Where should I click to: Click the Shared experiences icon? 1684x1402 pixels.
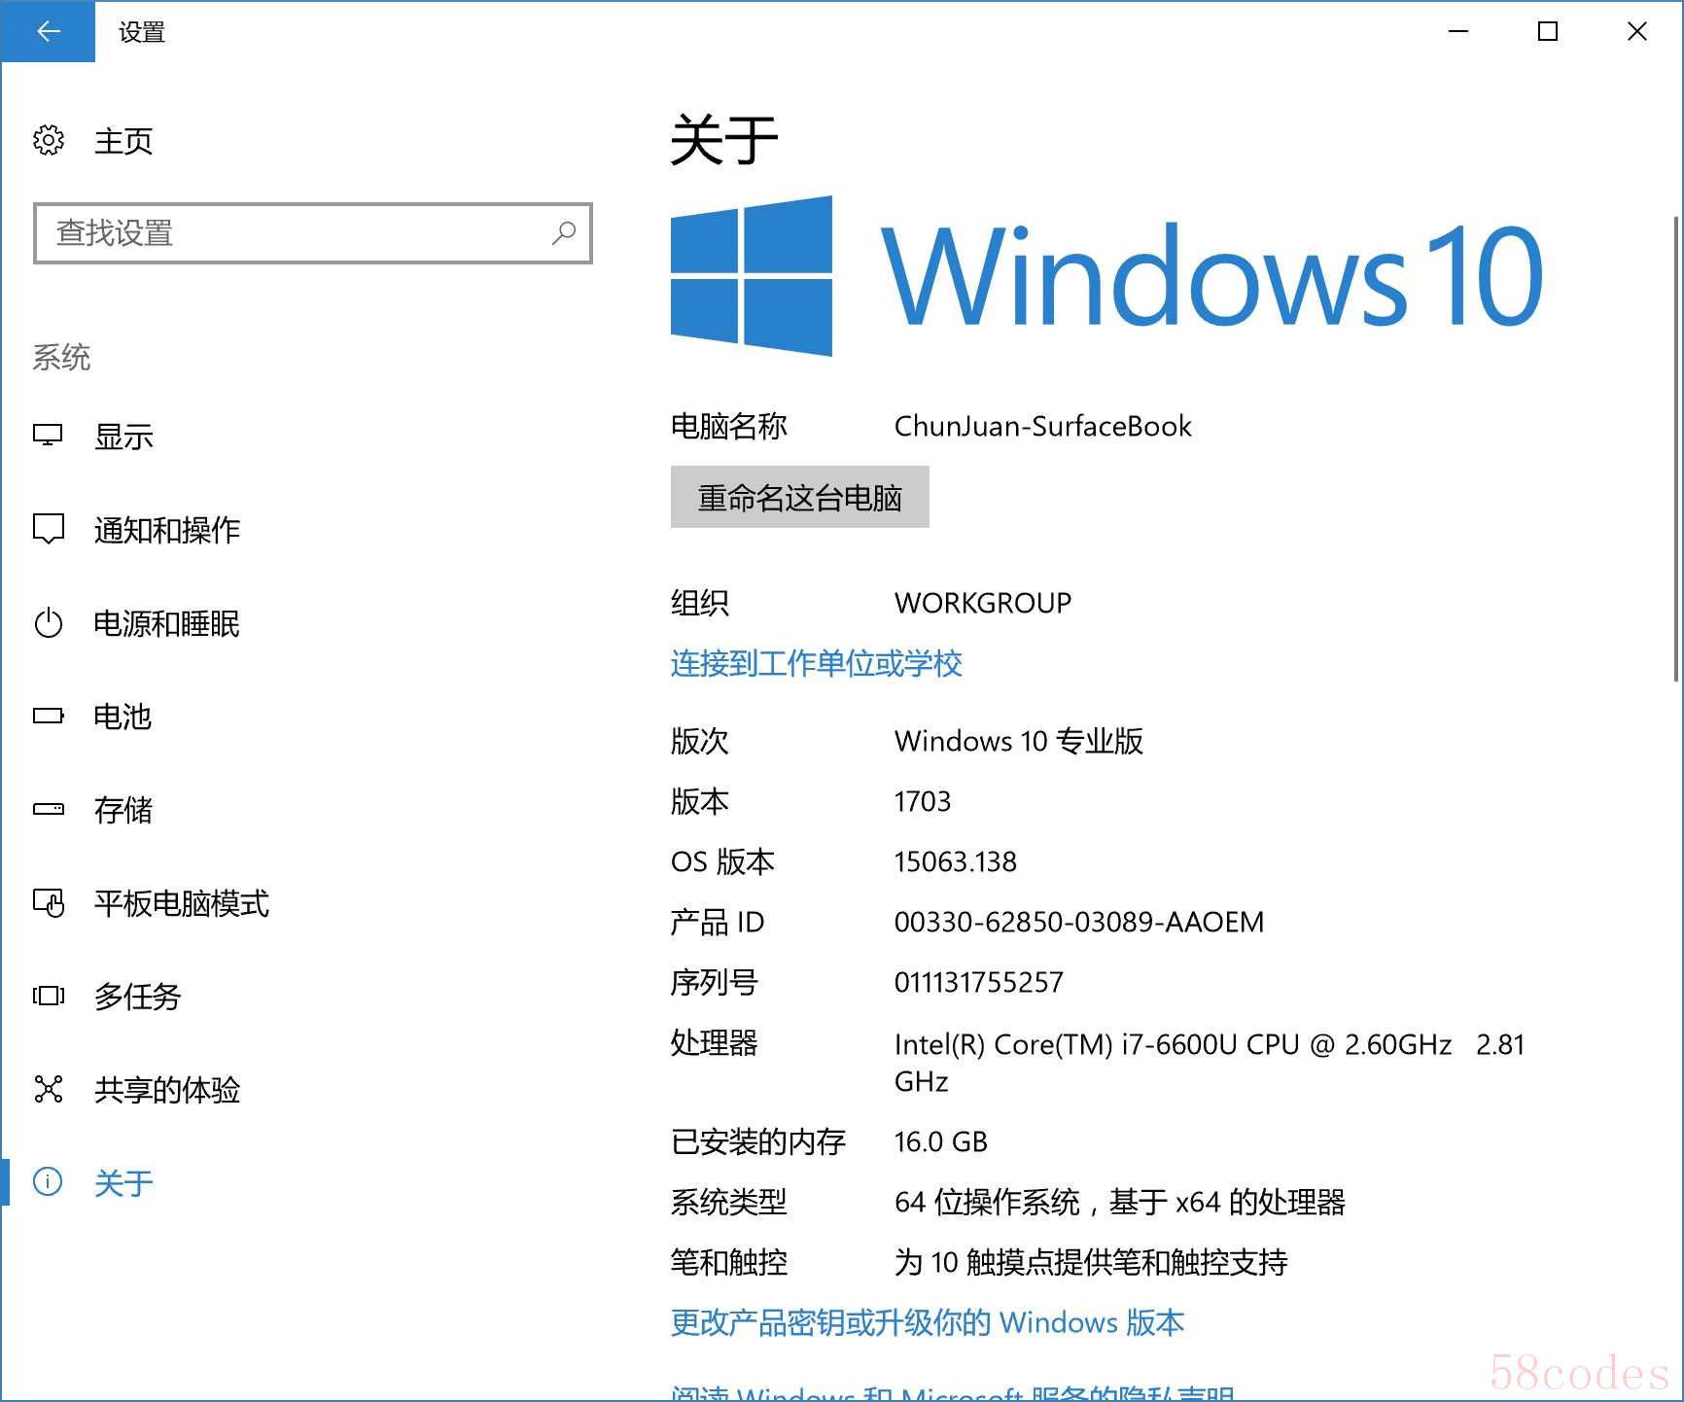tap(48, 1089)
